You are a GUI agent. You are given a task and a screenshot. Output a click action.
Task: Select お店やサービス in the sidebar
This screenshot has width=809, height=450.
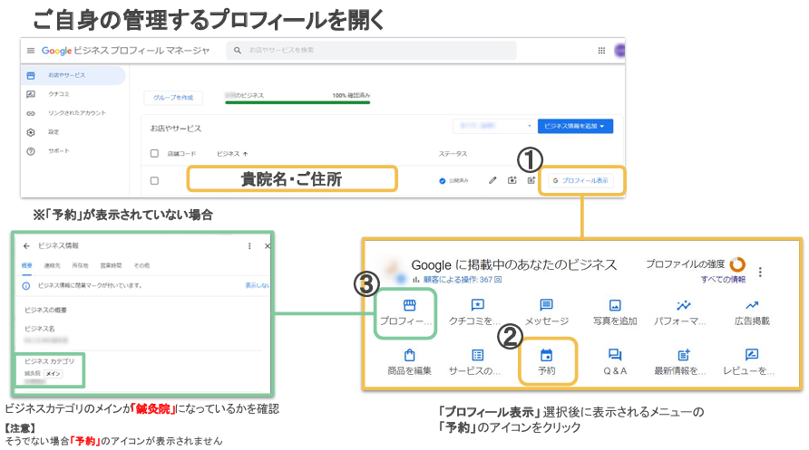tap(73, 75)
